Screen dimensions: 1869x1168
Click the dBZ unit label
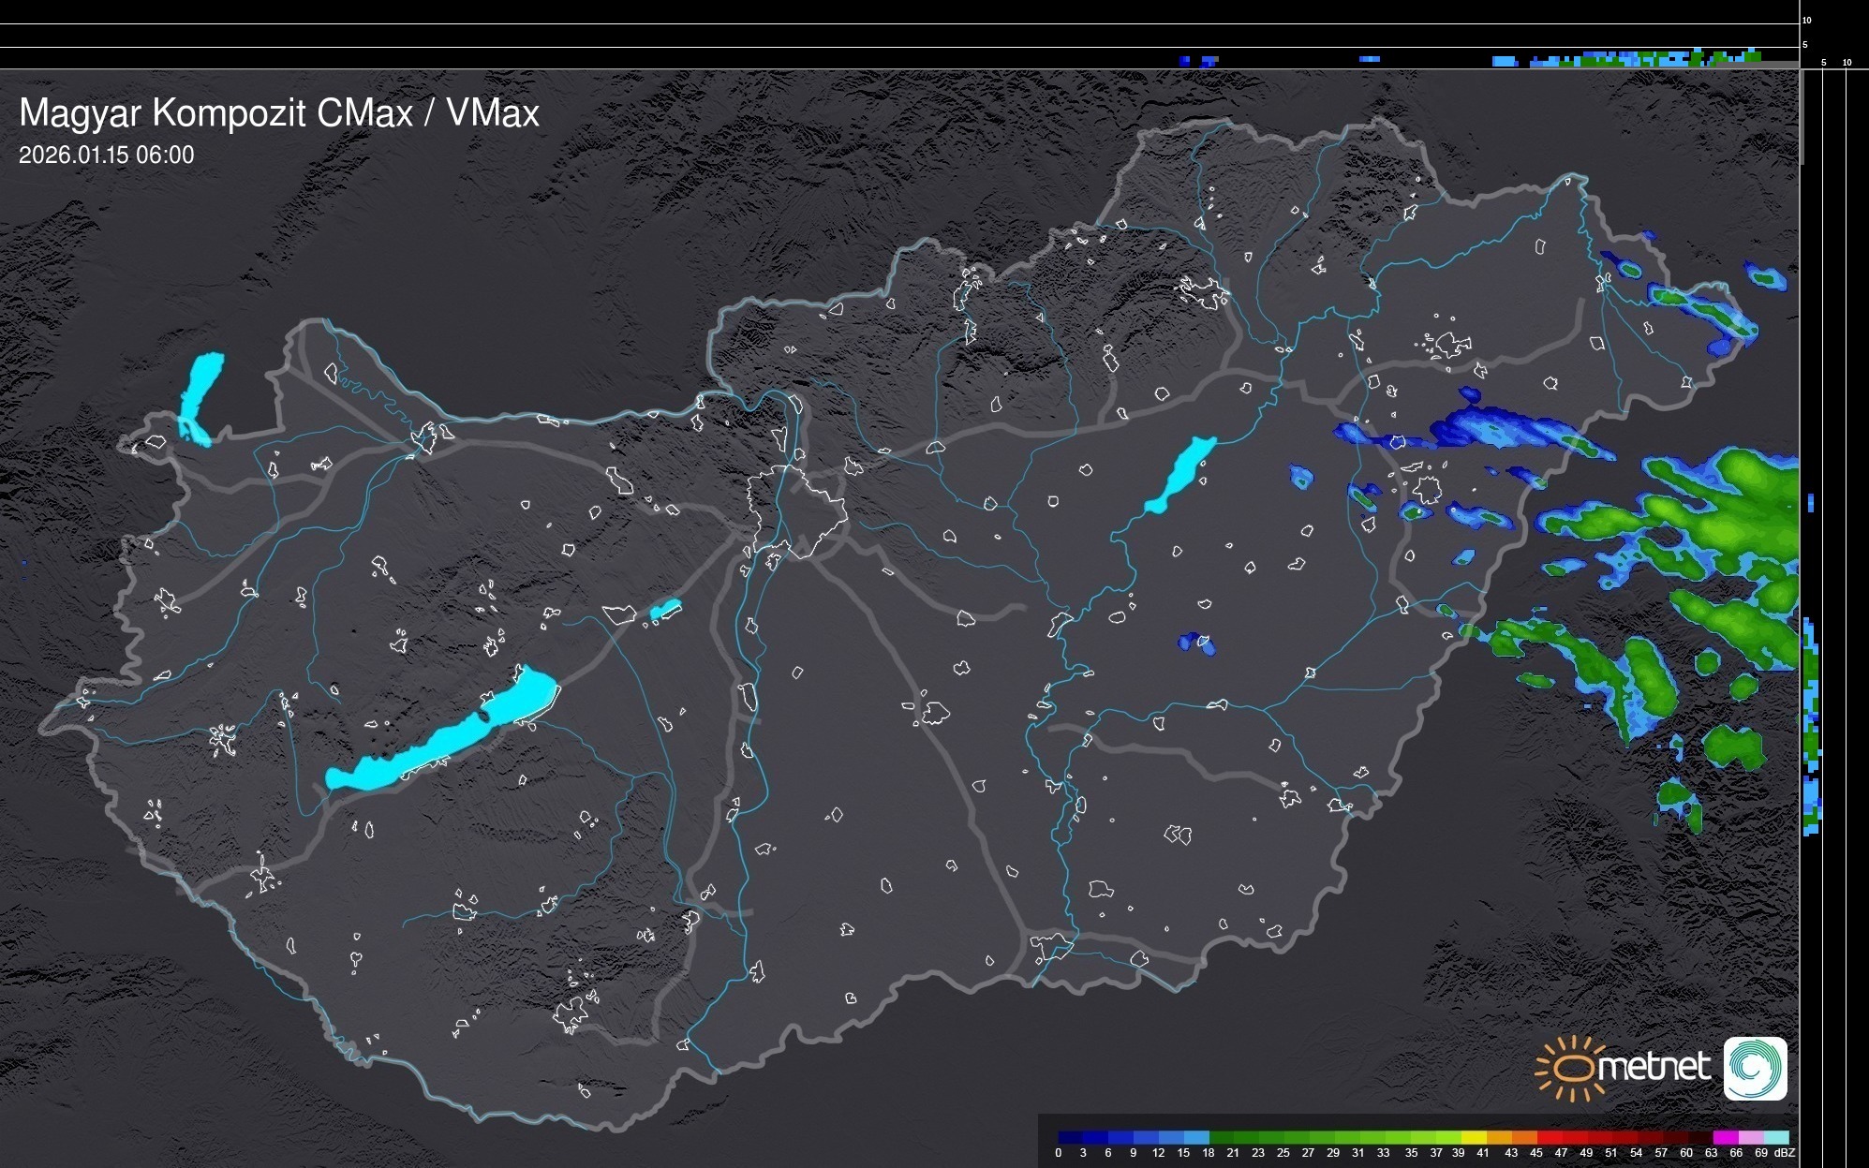[1785, 1153]
